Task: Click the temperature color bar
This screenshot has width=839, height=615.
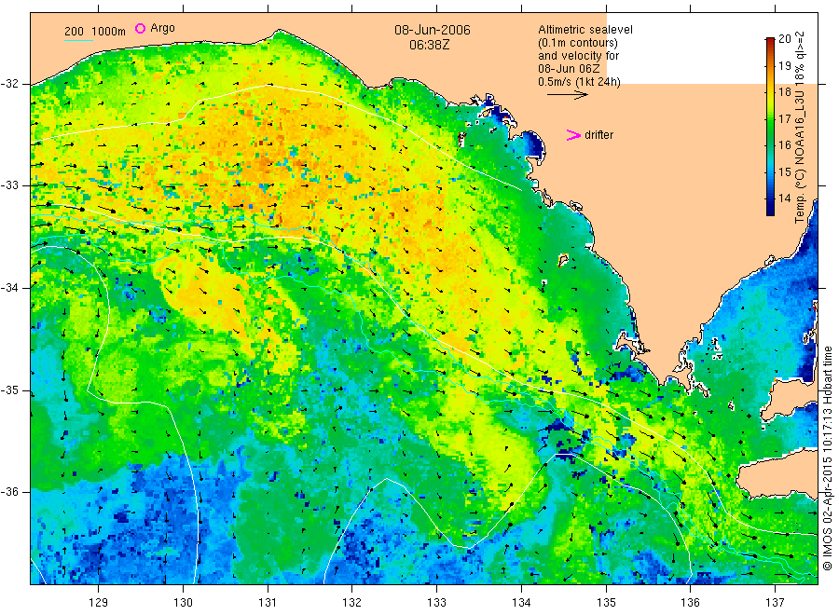Action: click(770, 127)
